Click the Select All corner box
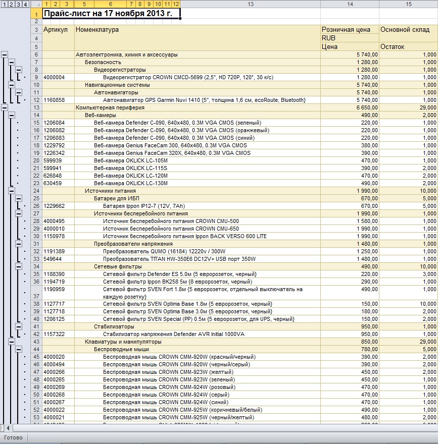438x444 pixels. (x=36, y=4)
